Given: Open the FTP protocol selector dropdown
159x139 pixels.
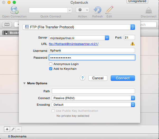Looking at the screenshot, I should pos(79,27).
